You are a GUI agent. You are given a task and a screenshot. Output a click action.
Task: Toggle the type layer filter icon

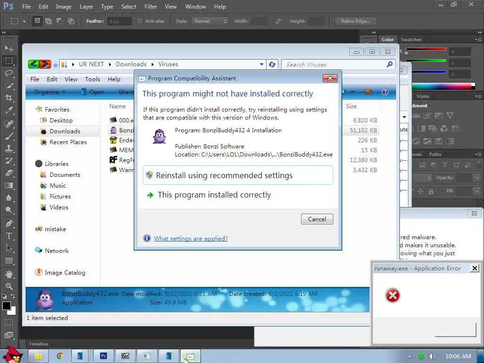pos(445,165)
